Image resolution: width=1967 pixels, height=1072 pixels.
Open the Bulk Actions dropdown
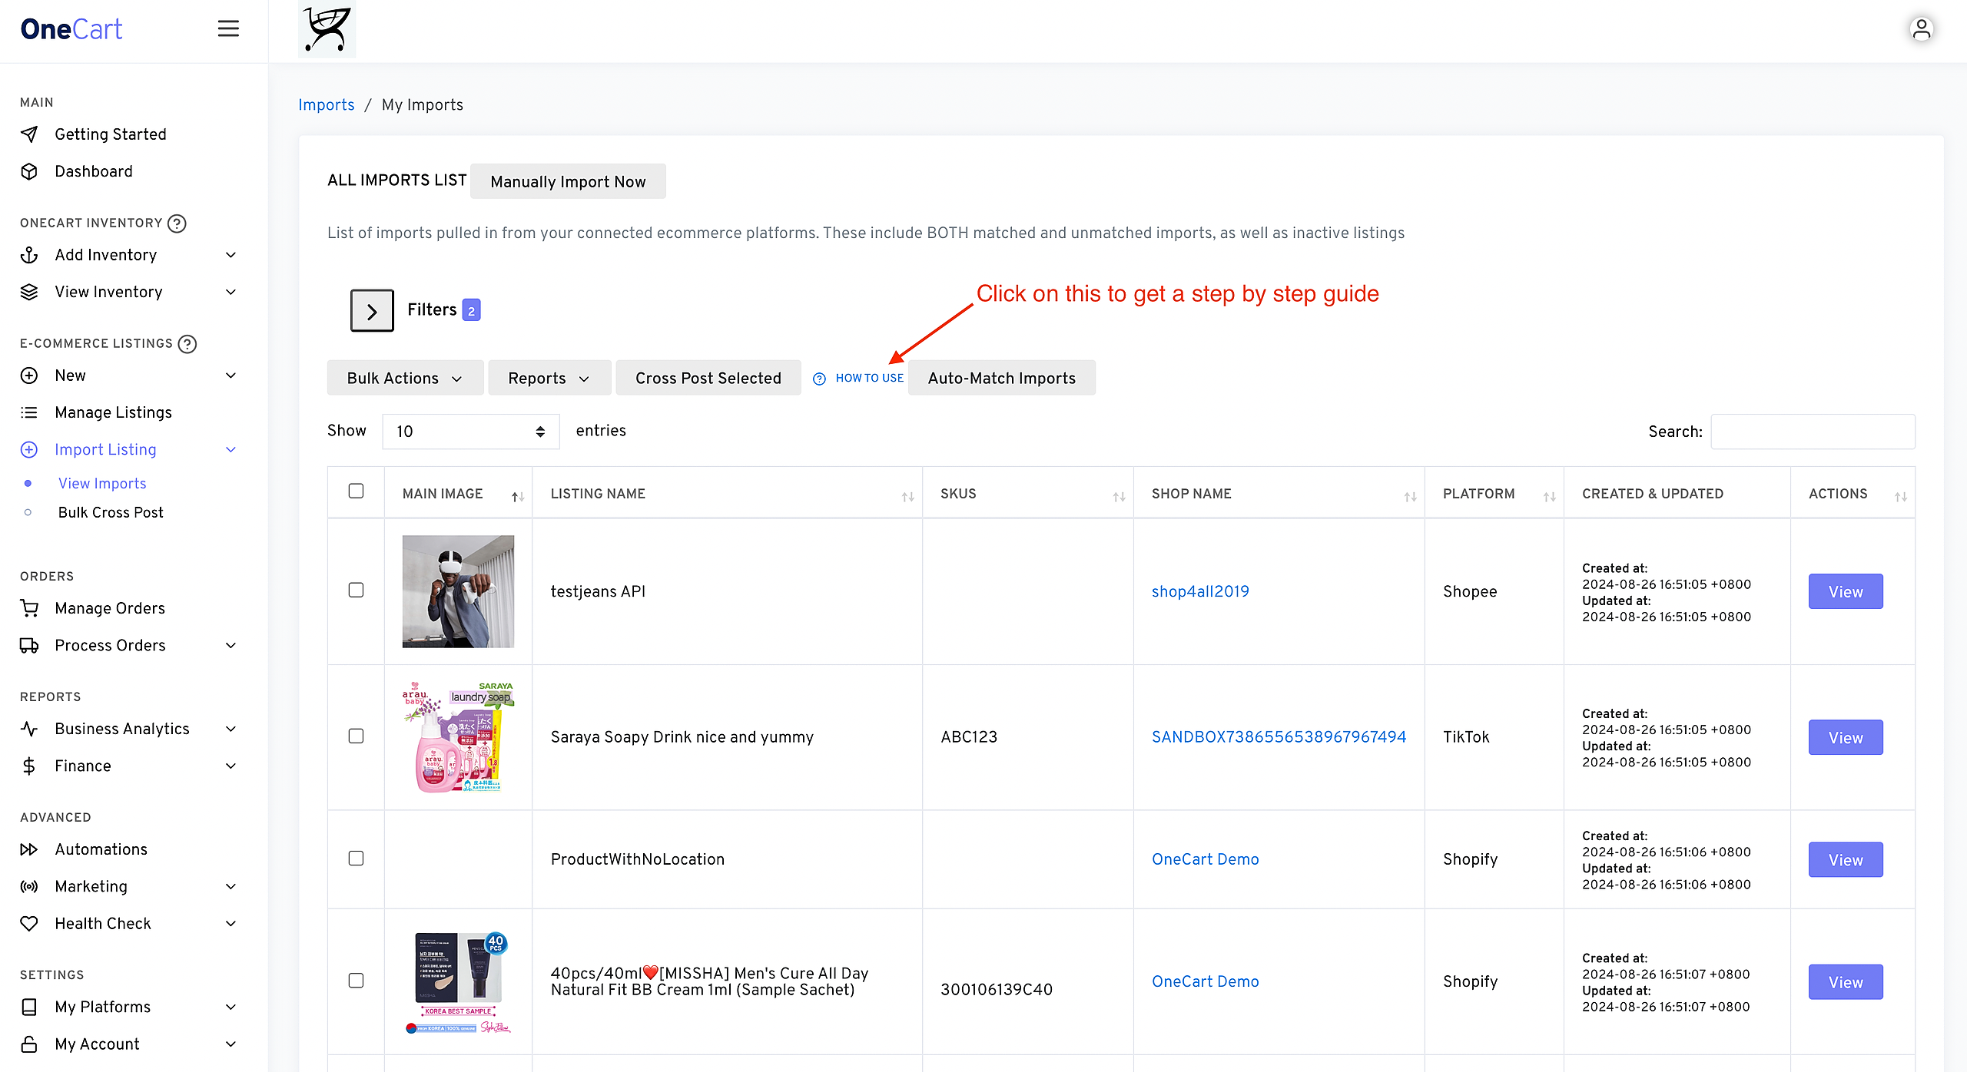pyautogui.click(x=405, y=378)
